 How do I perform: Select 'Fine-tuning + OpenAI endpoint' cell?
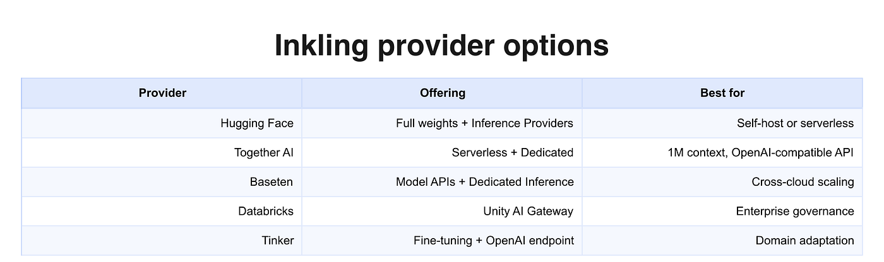click(x=442, y=241)
